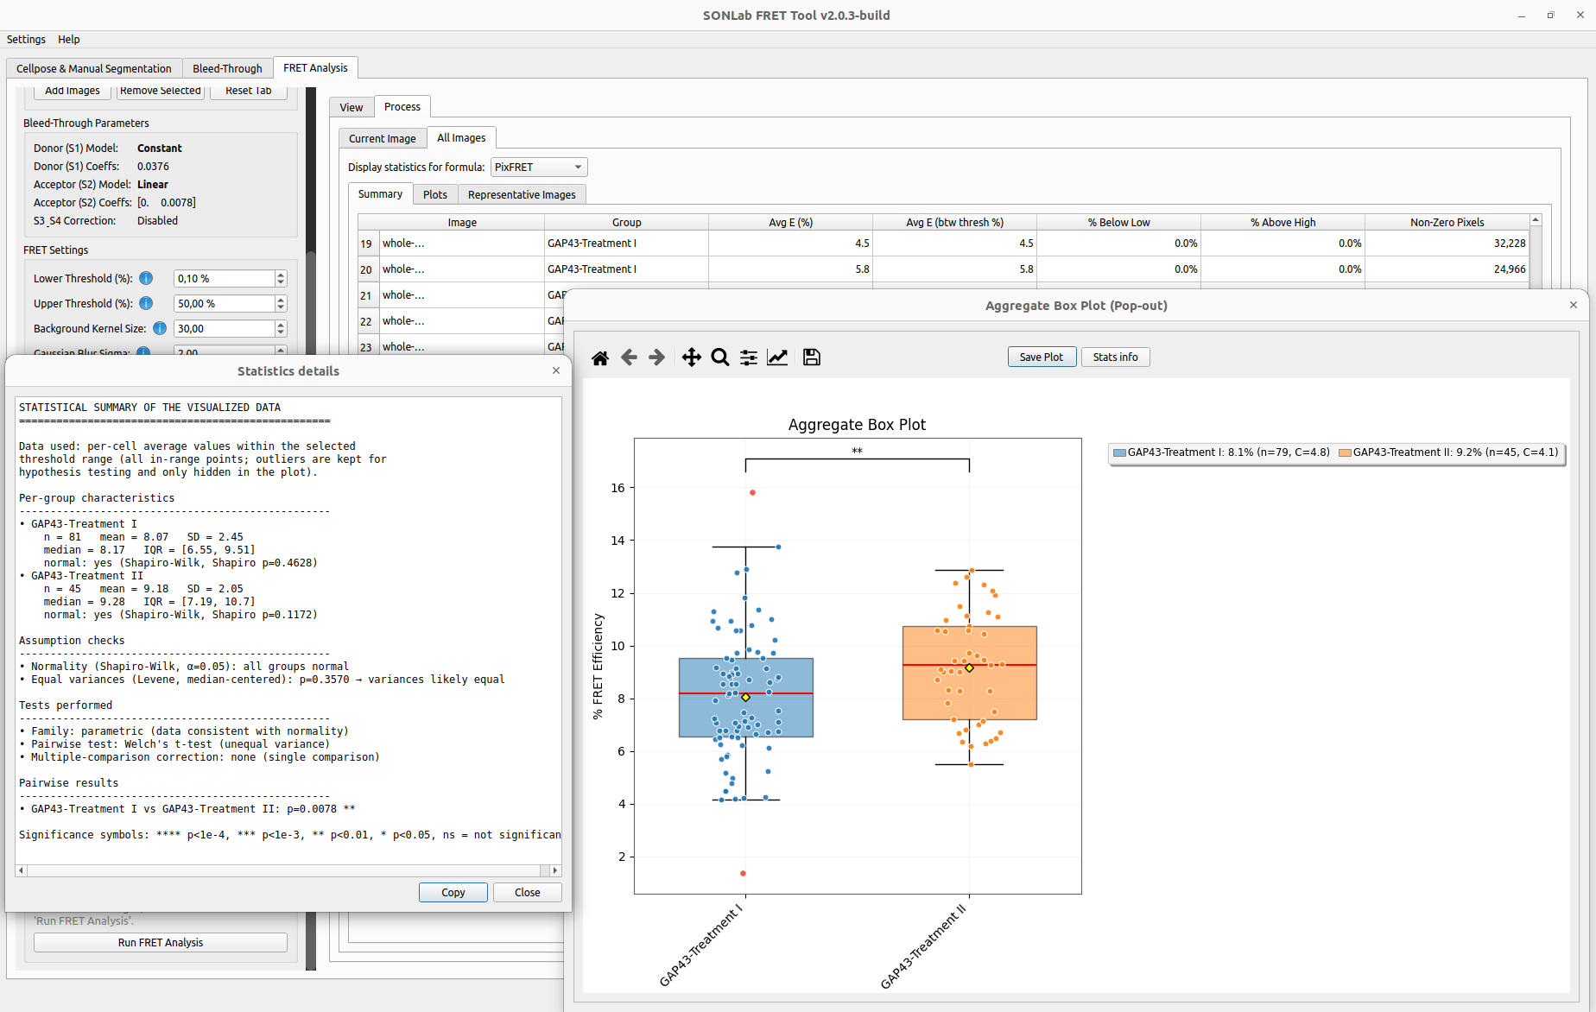Viewport: 1596px width, 1012px height.
Task: Sort table by Image column header
Action: tap(462, 222)
